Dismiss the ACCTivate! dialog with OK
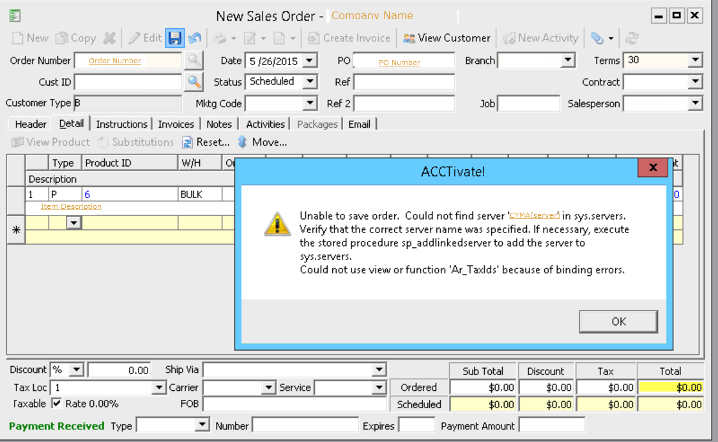The image size is (718, 442). (x=618, y=321)
